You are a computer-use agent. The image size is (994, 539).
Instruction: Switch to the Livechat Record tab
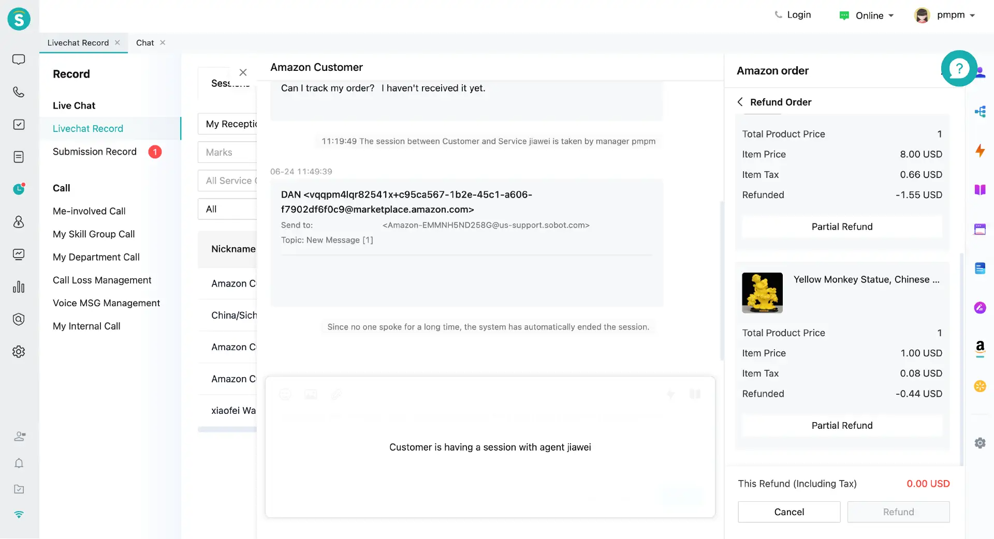tap(78, 42)
